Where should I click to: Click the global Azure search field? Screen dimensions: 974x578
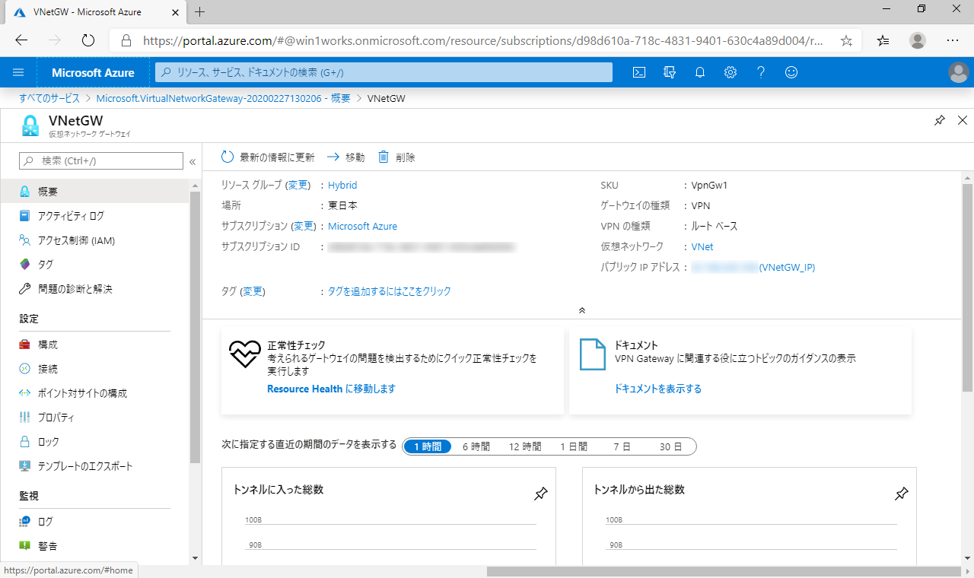tap(384, 72)
